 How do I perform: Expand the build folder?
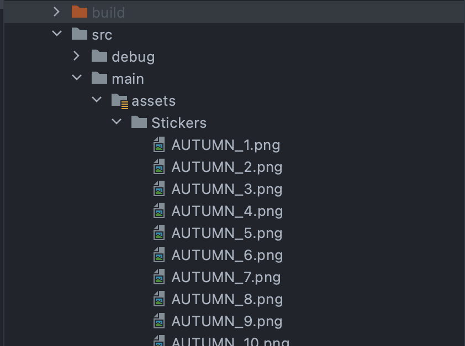pos(56,12)
